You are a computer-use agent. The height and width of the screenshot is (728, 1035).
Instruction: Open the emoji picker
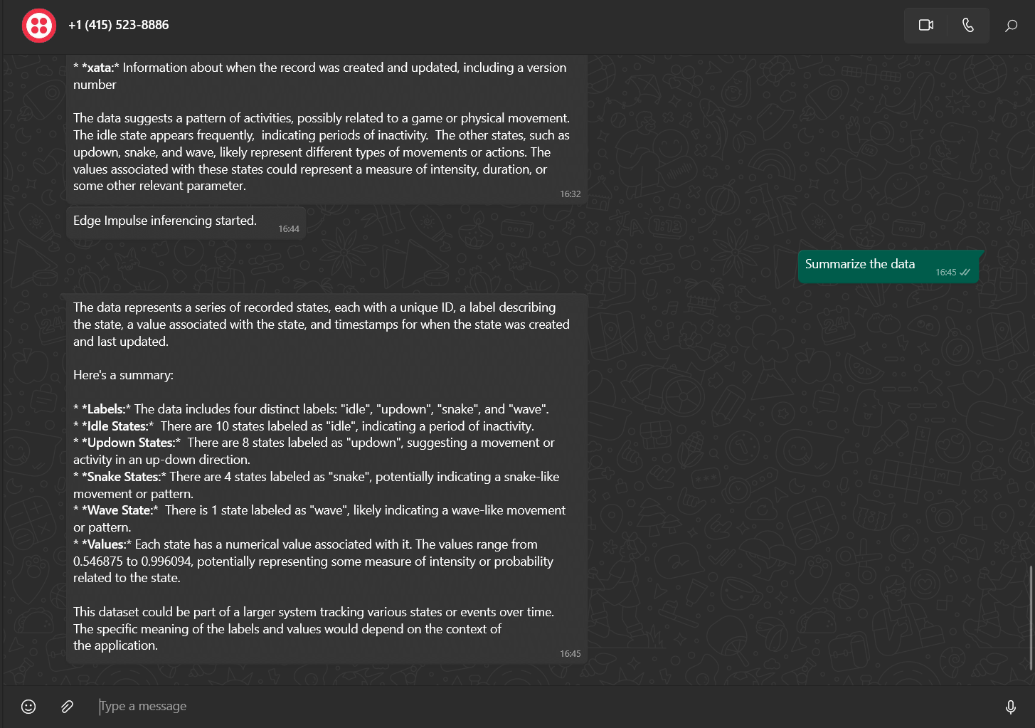(x=28, y=706)
